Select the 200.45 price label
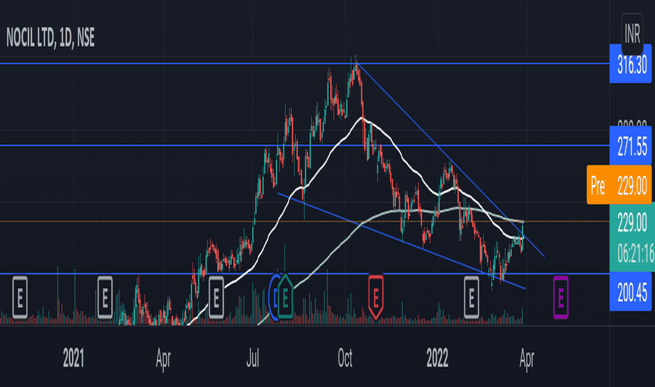Screen dimensions: 655x387 [x=630, y=291]
